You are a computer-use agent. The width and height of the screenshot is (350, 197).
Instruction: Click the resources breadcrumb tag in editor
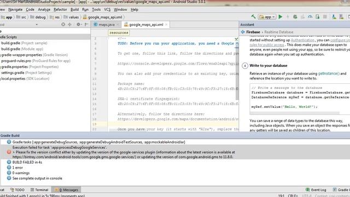pos(119,33)
